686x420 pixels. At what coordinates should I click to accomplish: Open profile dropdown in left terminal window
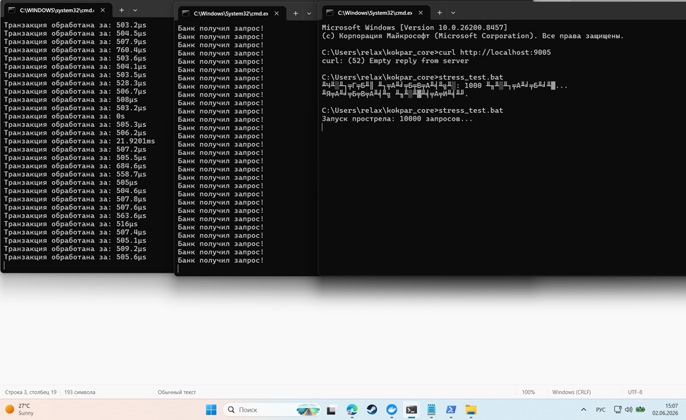tap(135, 10)
